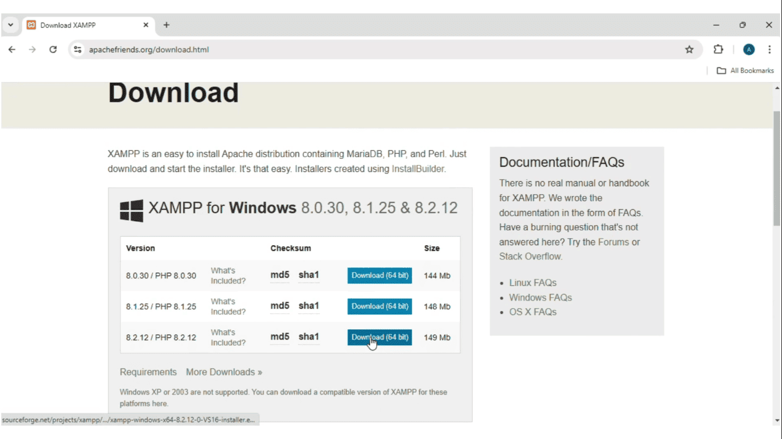Open OS X FAQs

532,312
